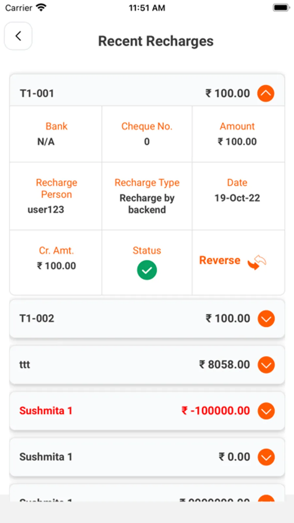The height and width of the screenshot is (523, 294).
Task: Tap the green status checkmark icon
Action: coord(147,270)
